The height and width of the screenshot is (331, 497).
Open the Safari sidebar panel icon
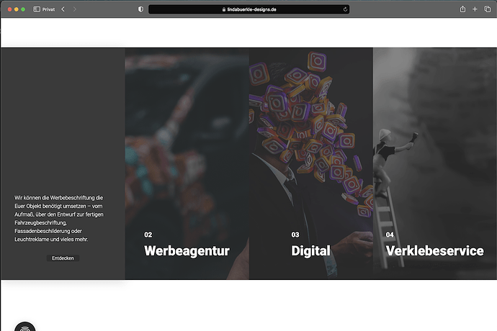37,9
